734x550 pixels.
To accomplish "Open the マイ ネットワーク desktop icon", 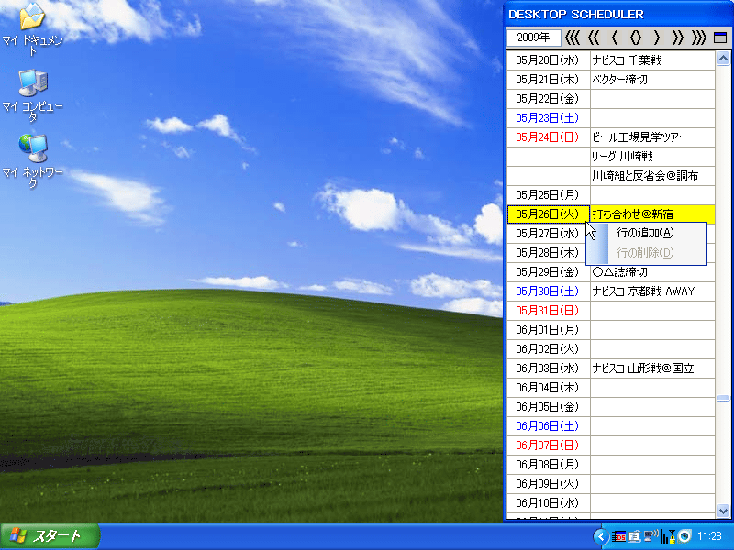I will [x=32, y=161].
